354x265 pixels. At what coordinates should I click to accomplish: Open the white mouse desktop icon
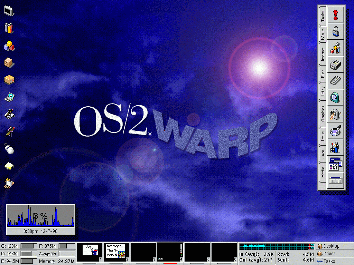click(x=9, y=149)
